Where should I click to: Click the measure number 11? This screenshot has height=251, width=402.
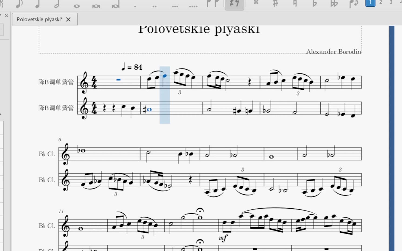coord(61,211)
